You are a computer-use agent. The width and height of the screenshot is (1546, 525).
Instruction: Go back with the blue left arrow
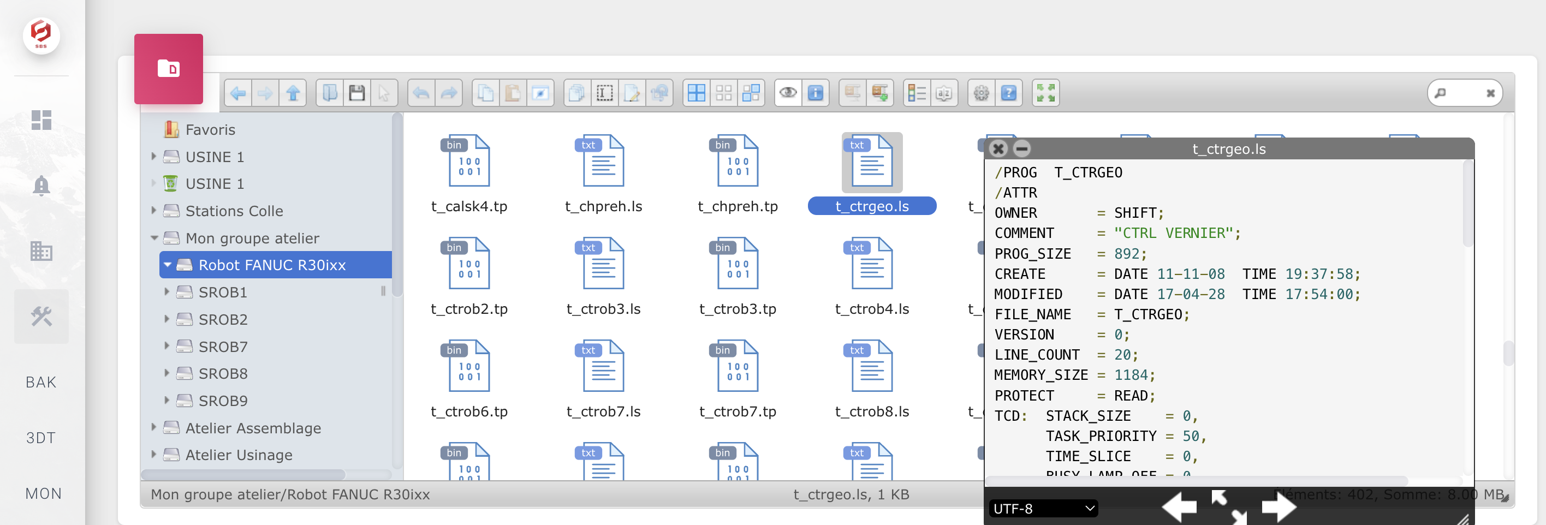(238, 93)
